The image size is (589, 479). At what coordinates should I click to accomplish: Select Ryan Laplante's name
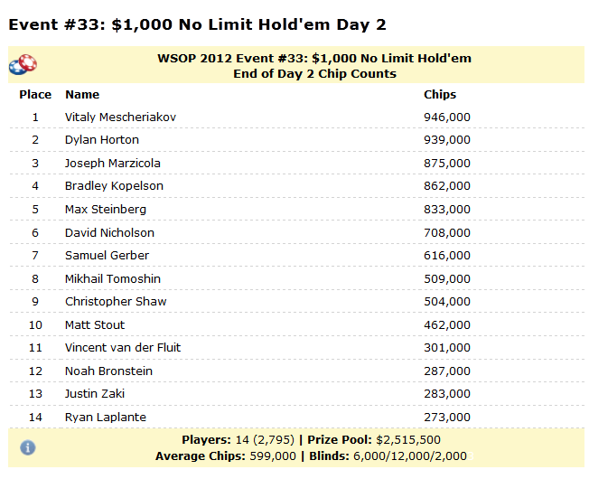tap(105, 418)
